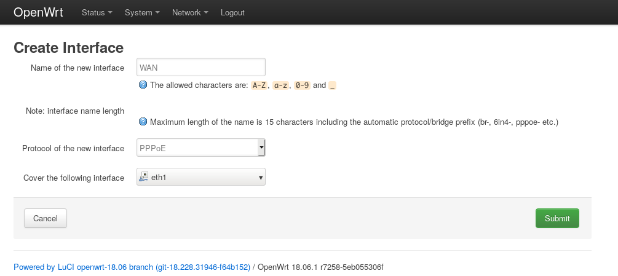Viewport: 618px width, 276px height.
Task: Click the help icon beside allowed characters hint
Action: point(143,85)
